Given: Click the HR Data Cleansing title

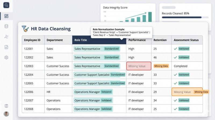Looking at the screenshot, I should (51, 29).
